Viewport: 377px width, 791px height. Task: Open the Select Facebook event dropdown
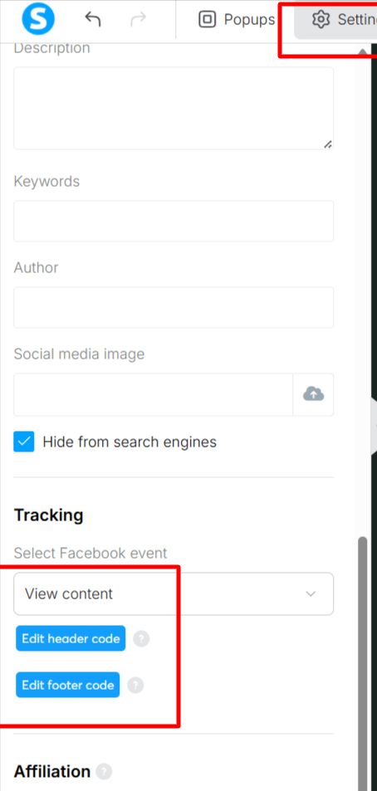[x=174, y=593]
